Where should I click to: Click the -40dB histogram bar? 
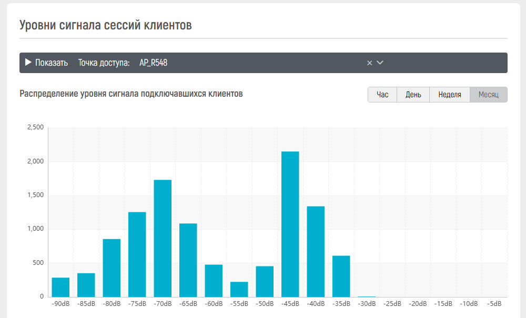point(316,252)
